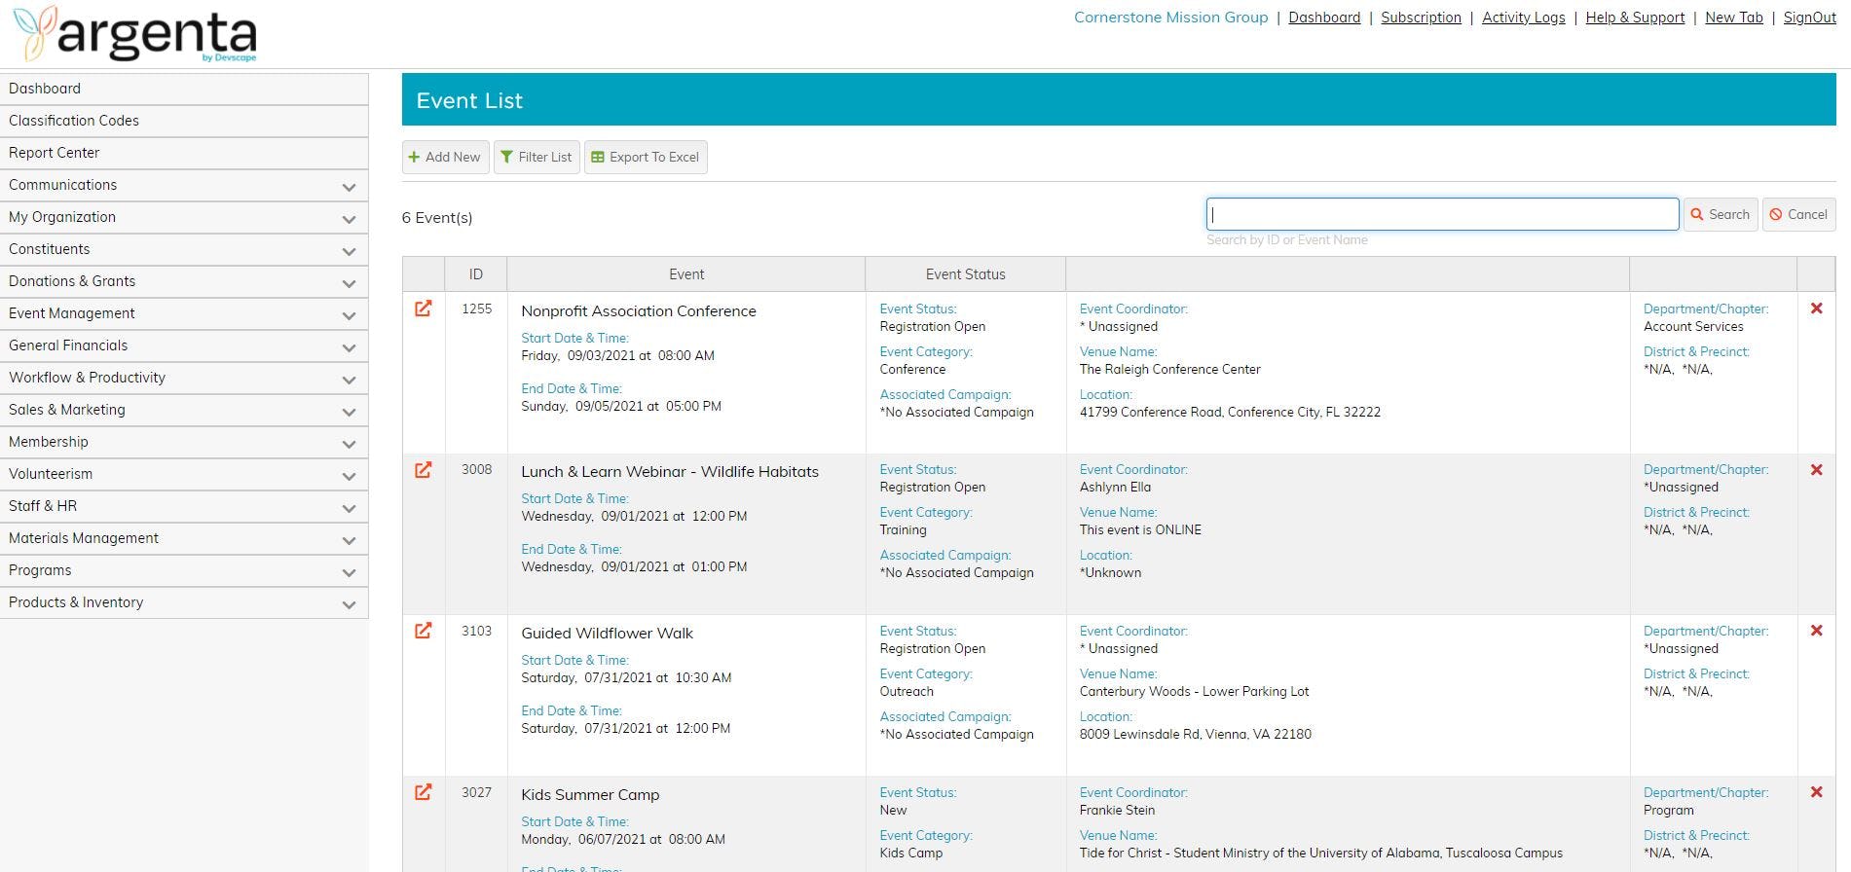This screenshot has width=1851, height=872.
Task: Click the Argenta logo
Action: 136,34
